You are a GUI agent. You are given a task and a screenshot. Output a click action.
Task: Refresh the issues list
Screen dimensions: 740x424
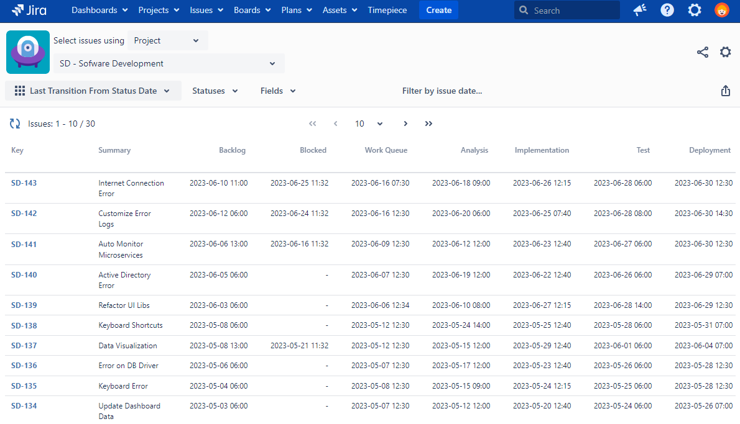coord(15,124)
